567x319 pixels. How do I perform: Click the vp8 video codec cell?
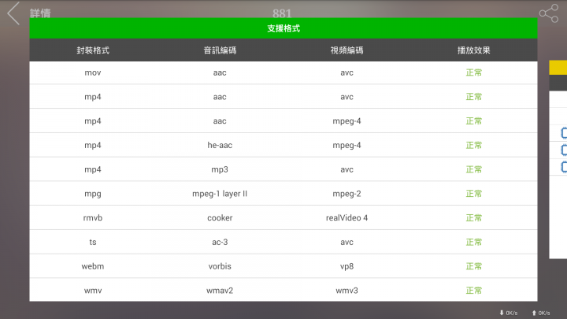[x=346, y=266]
